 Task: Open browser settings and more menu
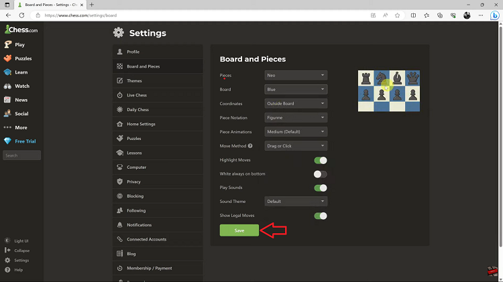(481, 15)
